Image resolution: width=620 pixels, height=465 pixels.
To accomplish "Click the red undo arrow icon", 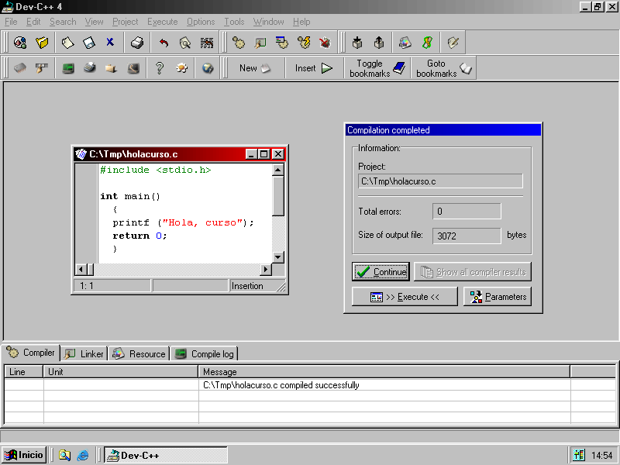I will click(164, 43).
